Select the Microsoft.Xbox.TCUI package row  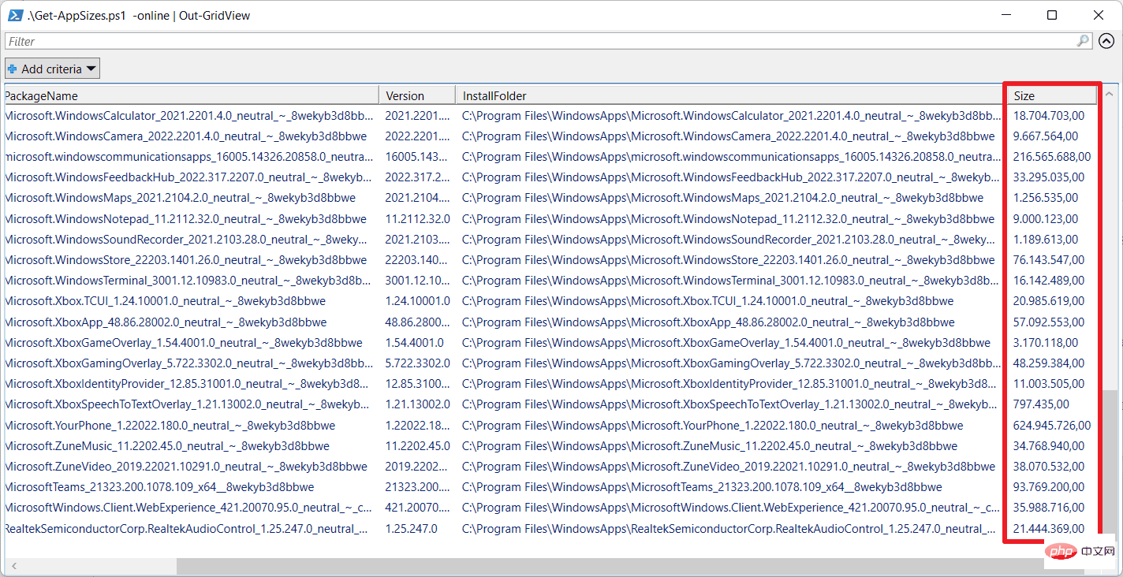[x=552, y=300]
